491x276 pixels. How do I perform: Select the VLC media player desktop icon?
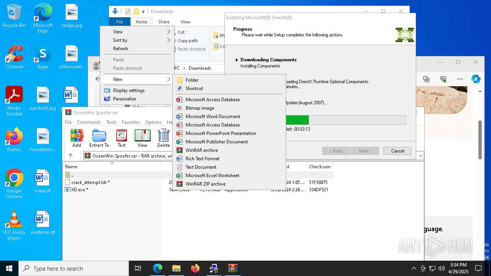14,225
